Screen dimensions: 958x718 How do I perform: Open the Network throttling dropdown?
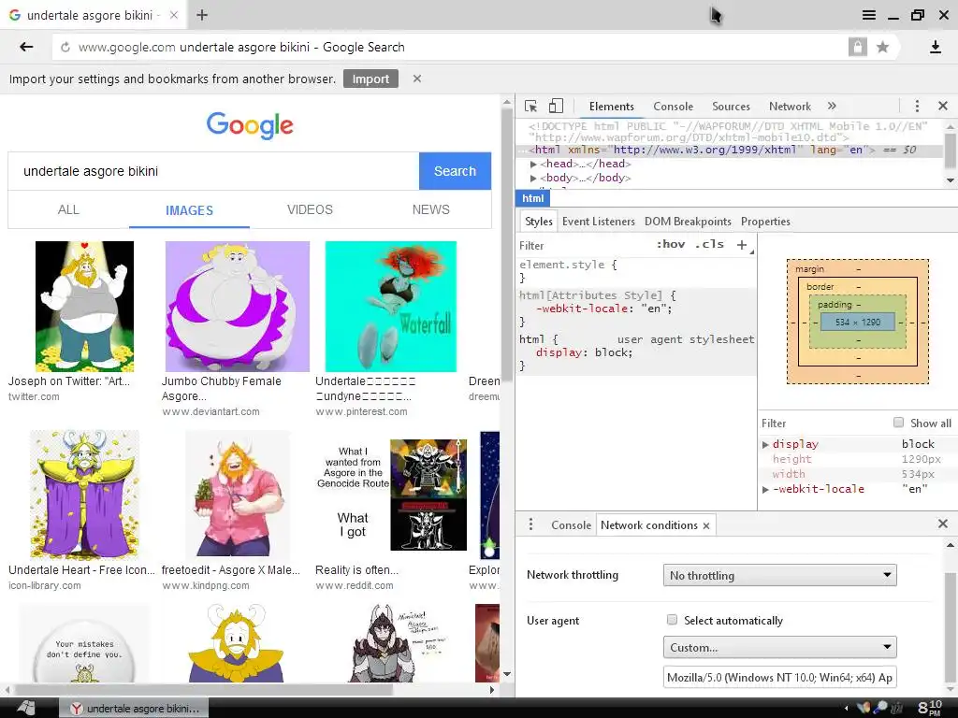point(779,575)
